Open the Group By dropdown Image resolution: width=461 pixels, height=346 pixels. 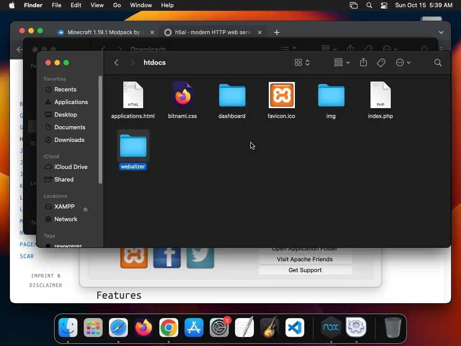coord(342,62)
